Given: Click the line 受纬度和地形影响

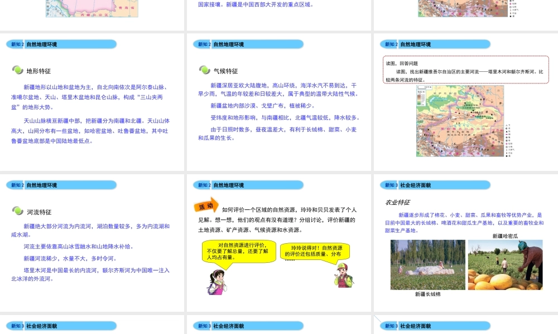Looking at the screenshot, I should point(285,117).
